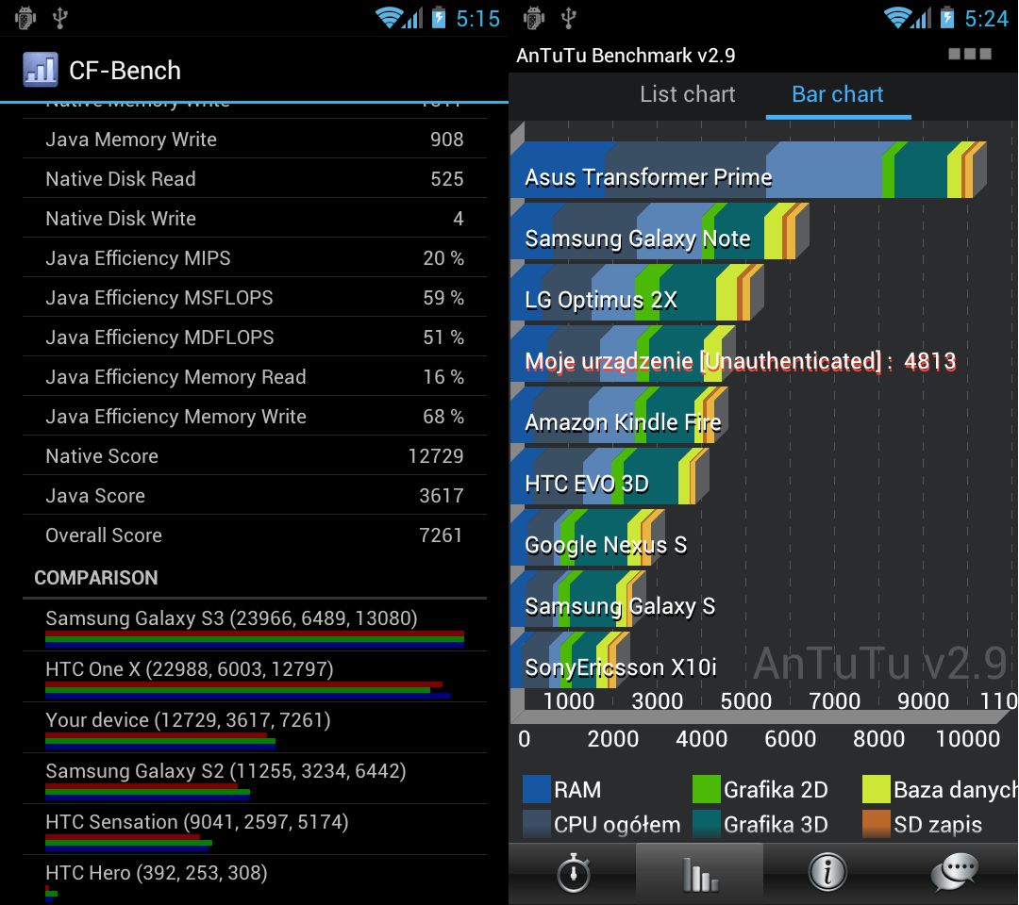The image size is (1019, 905).
Task: Tap the Java Efficiency Memory Read row
Action: (254, 376)
